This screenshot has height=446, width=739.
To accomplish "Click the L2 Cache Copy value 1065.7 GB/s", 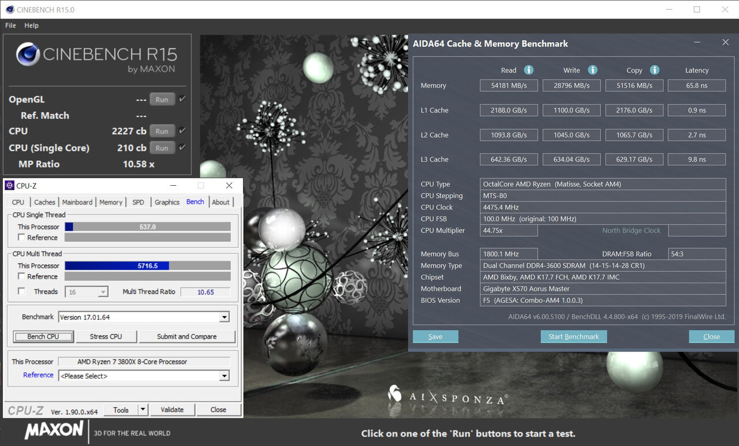I will (x=634, y=135).
